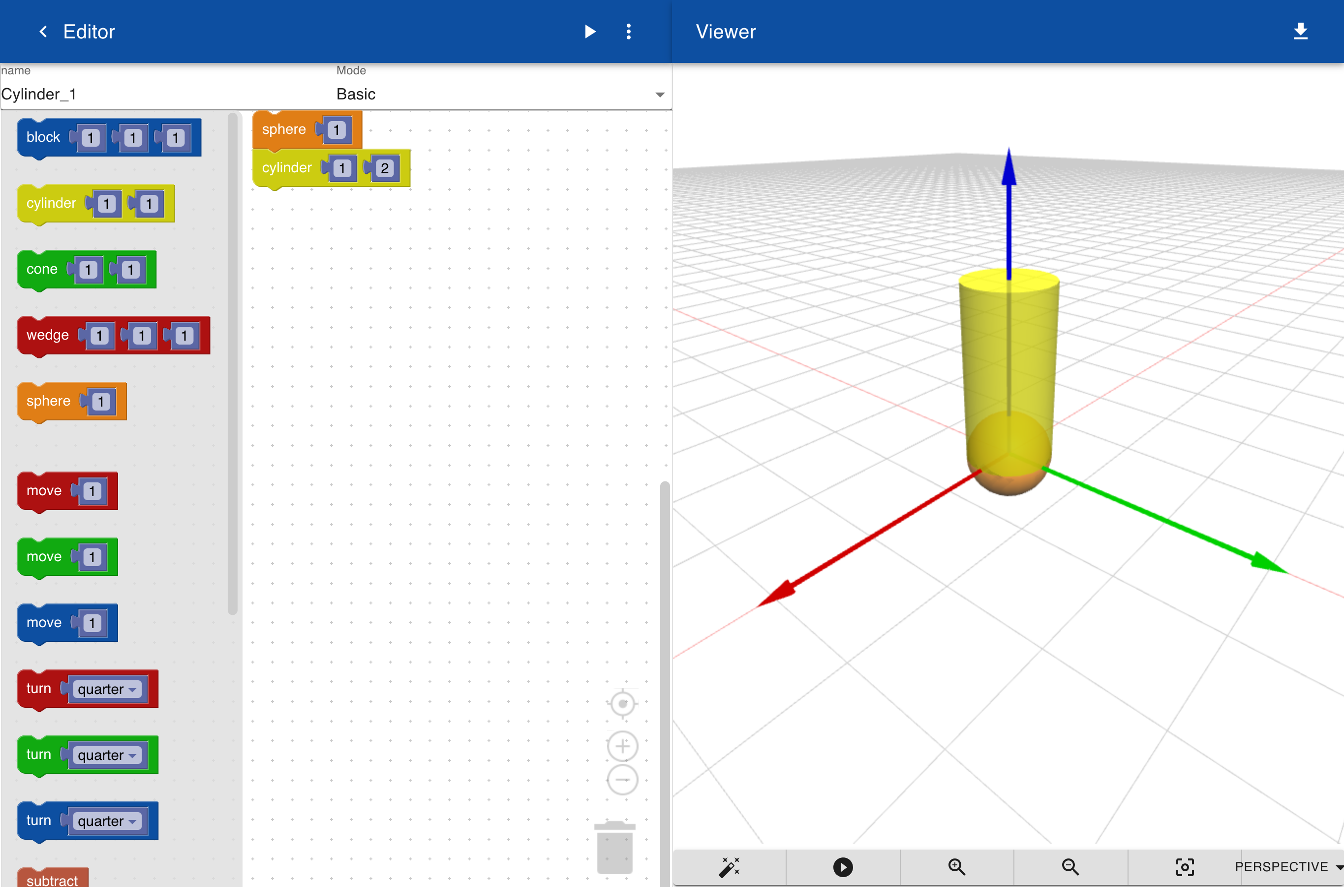Image resolution: width=1344 pixels, height=887 pixels.
Task: Edit the third value of toolbox wedge piece
Action: 184,336
